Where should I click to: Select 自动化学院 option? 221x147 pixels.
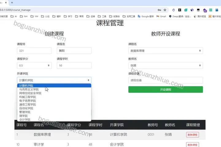[54, 108]
